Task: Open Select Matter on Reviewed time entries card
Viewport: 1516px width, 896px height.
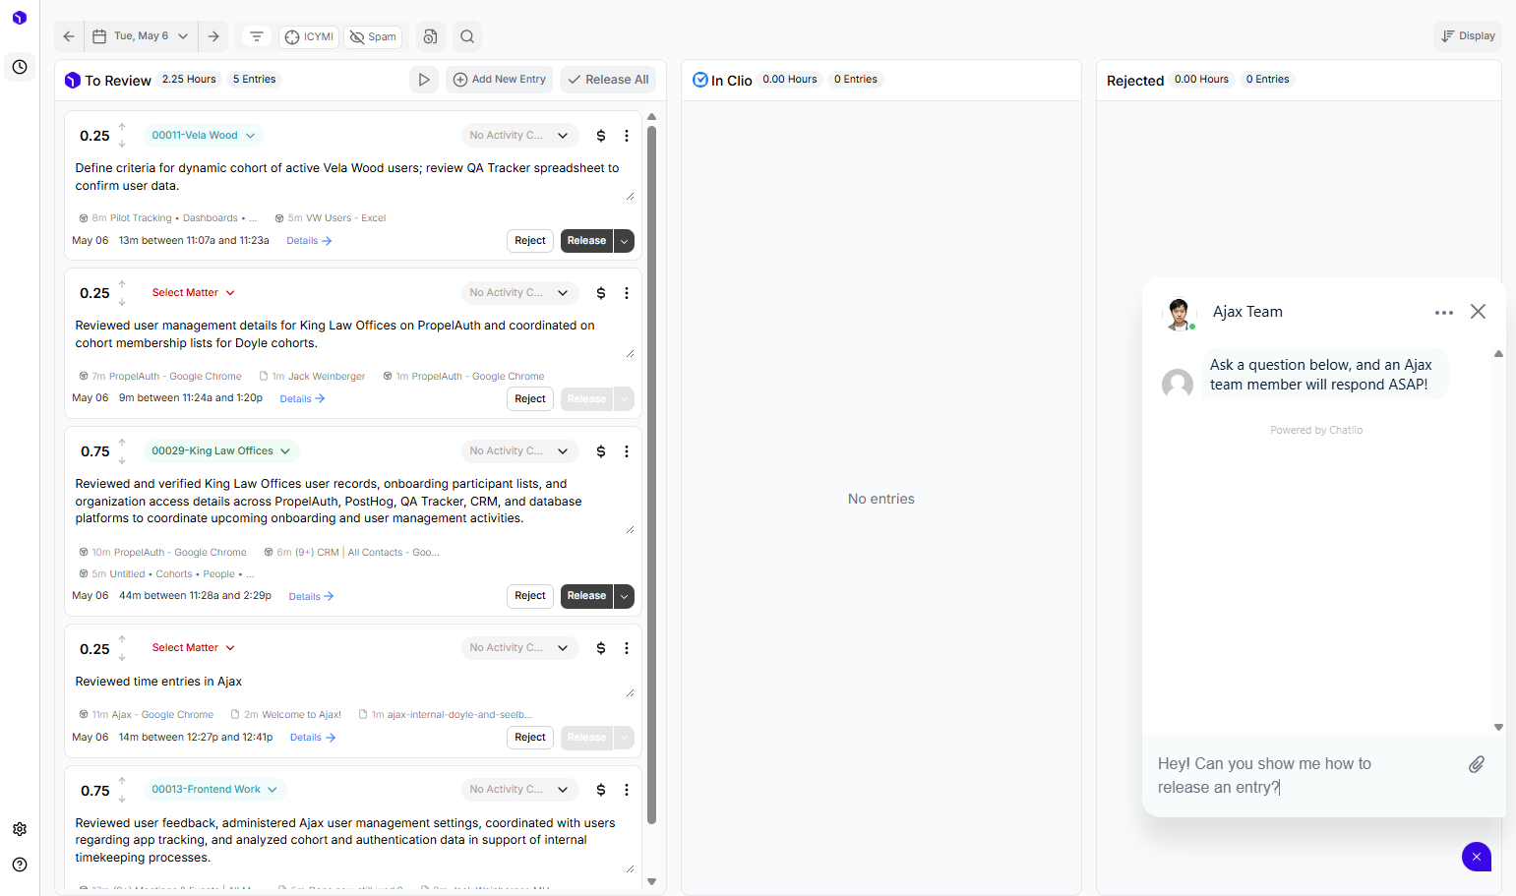Action: click(x=193, y=648)
